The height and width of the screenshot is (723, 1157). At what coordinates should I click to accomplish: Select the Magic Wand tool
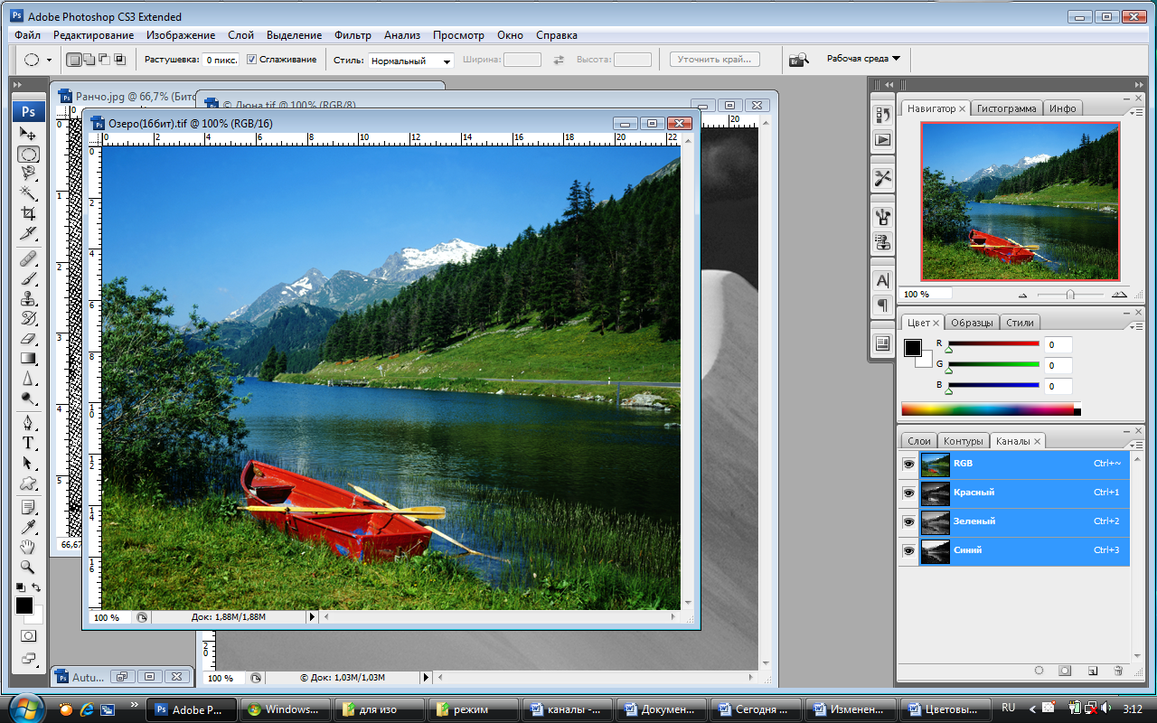pos(28,193)
